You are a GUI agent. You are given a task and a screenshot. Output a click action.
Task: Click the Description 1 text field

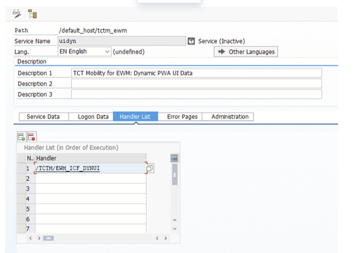(x=196, y=73)
